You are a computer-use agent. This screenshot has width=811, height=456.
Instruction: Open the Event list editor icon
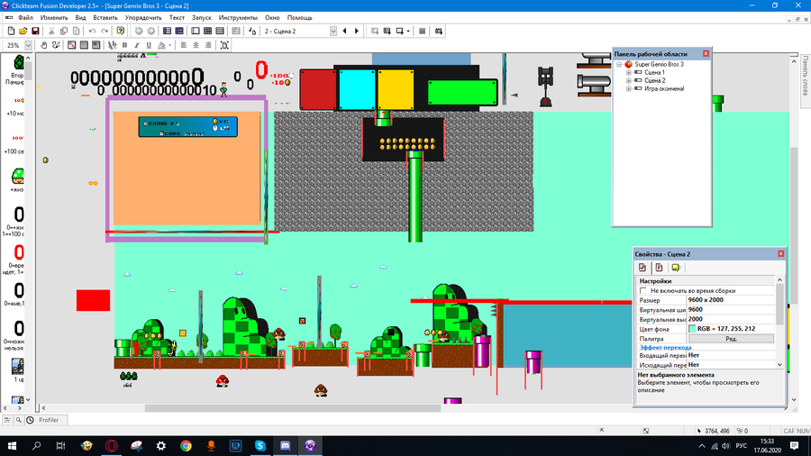tap(220, 31)
